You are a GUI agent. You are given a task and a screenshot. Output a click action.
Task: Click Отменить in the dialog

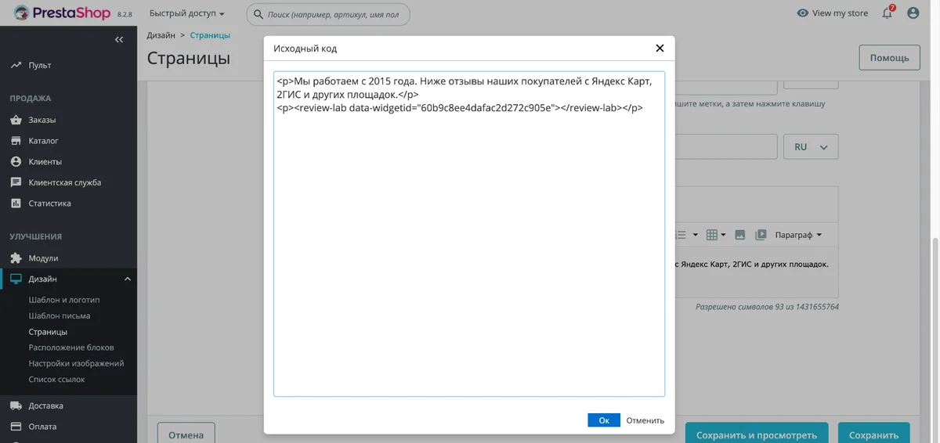(645, 420)
